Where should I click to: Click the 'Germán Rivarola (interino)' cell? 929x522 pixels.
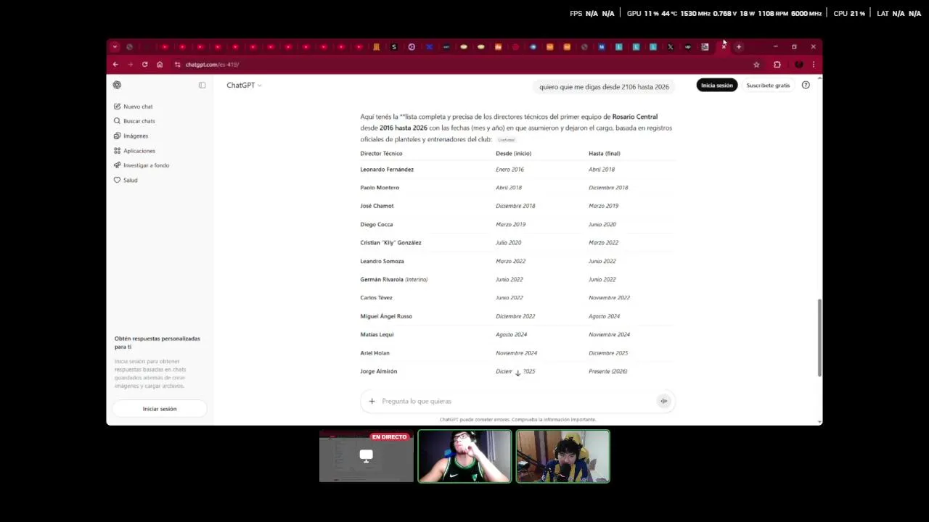394,280
